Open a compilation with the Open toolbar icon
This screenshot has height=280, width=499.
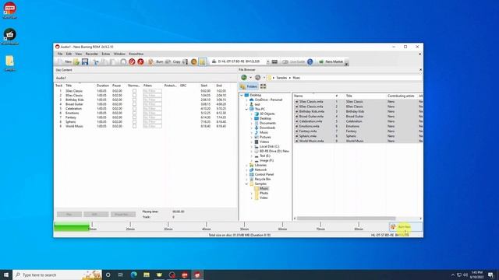tap(76, 61)
